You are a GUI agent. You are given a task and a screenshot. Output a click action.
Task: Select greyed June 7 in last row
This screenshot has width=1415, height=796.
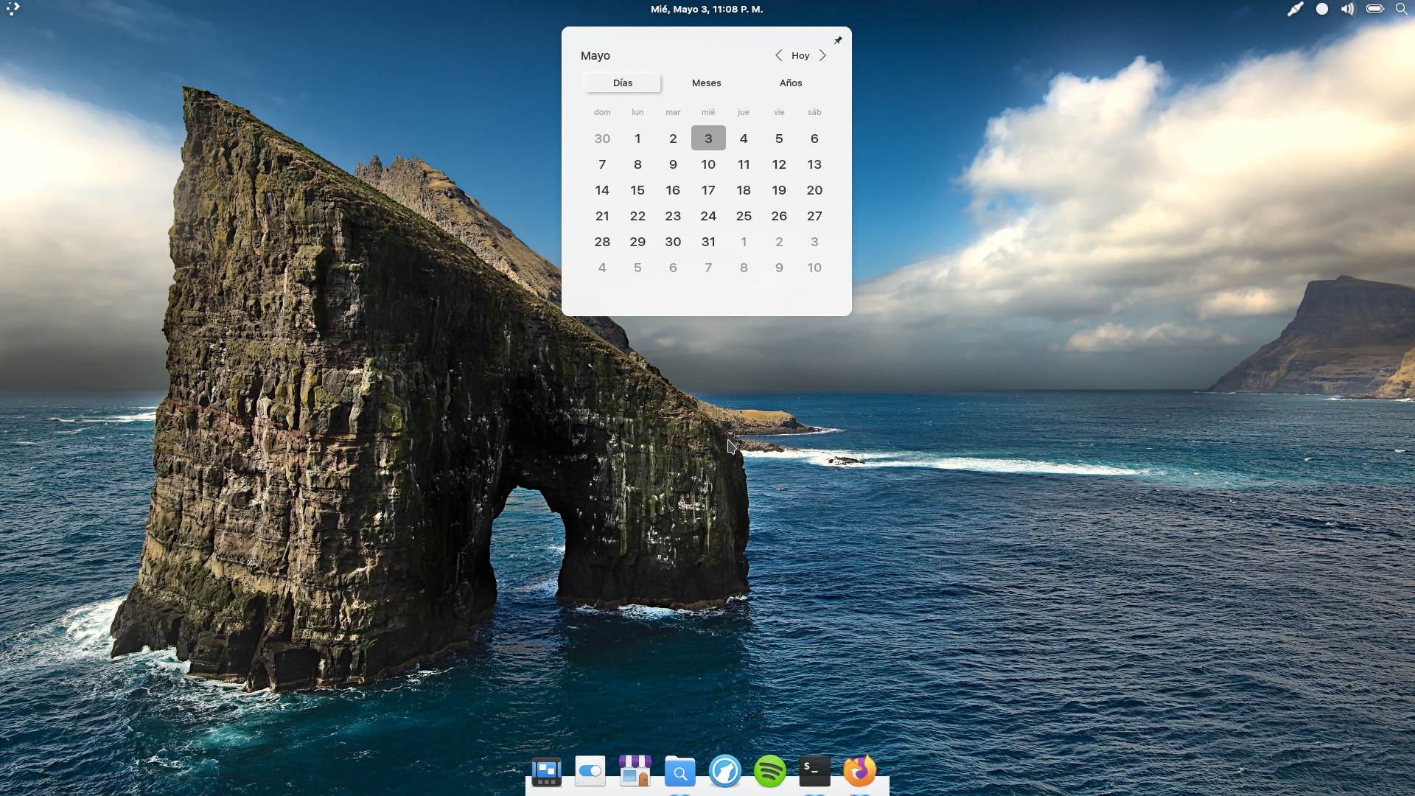pos(708,268)
